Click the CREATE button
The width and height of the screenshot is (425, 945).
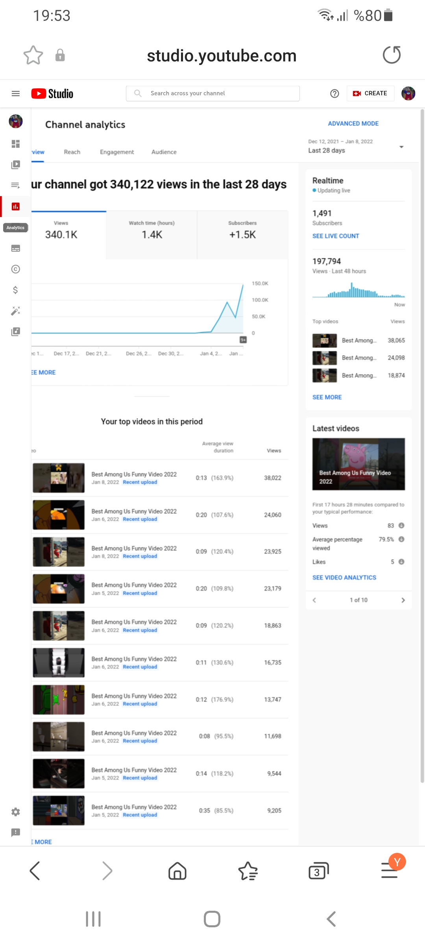click(x=370, y=93)
